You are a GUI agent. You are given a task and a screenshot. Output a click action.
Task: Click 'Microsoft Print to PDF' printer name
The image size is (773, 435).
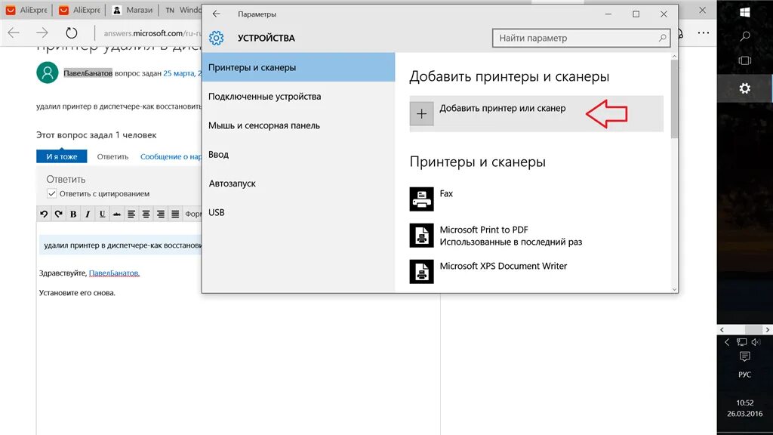coord(484,230)
